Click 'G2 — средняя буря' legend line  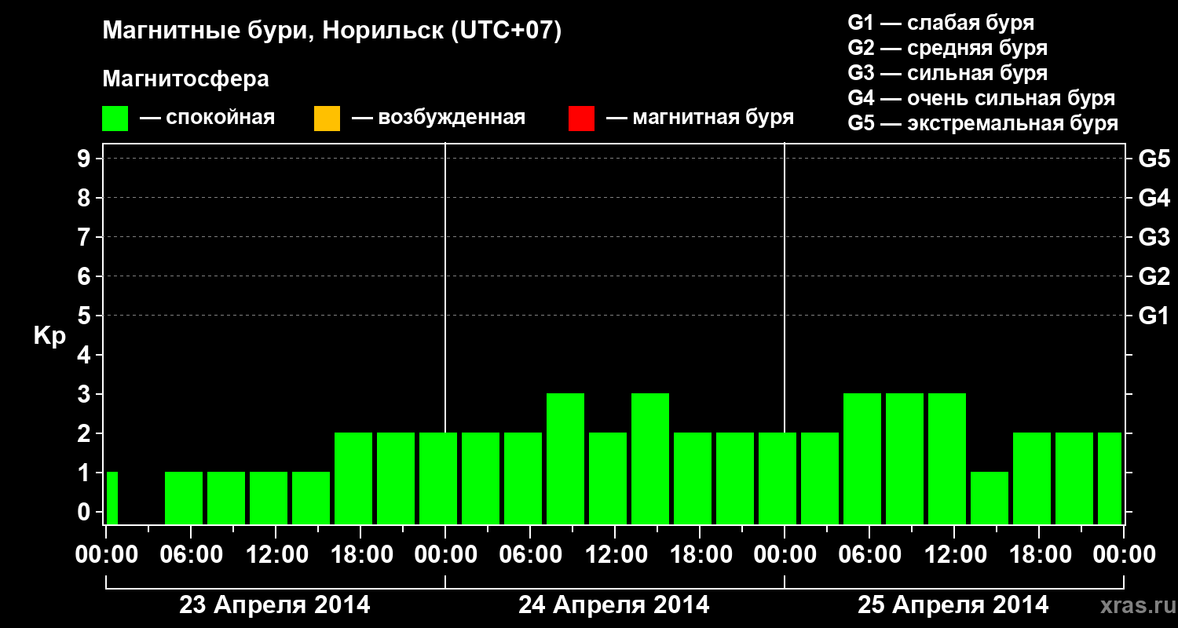click(x=947, y=48)
